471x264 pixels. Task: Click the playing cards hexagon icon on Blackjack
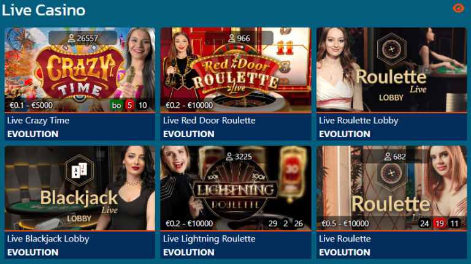[79, 171]
